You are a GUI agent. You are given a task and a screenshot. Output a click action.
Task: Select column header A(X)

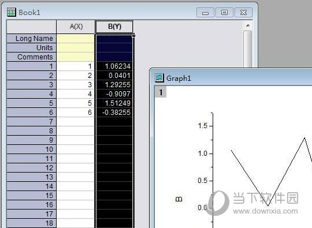76,27
